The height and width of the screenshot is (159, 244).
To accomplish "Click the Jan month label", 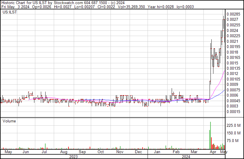I will pyautogui.click(x=157, y=152).
